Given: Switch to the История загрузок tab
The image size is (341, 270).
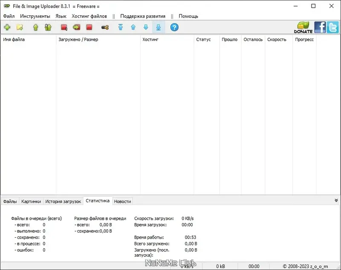Looking at the screenshot, I should [63, 201].
